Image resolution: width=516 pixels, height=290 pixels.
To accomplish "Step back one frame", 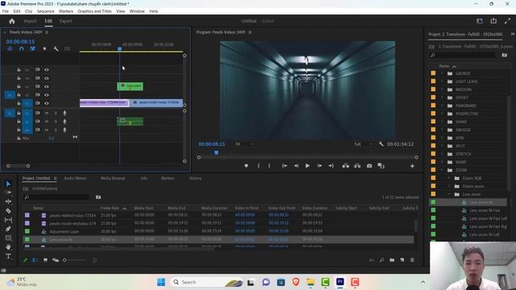I will click(296, 166).
